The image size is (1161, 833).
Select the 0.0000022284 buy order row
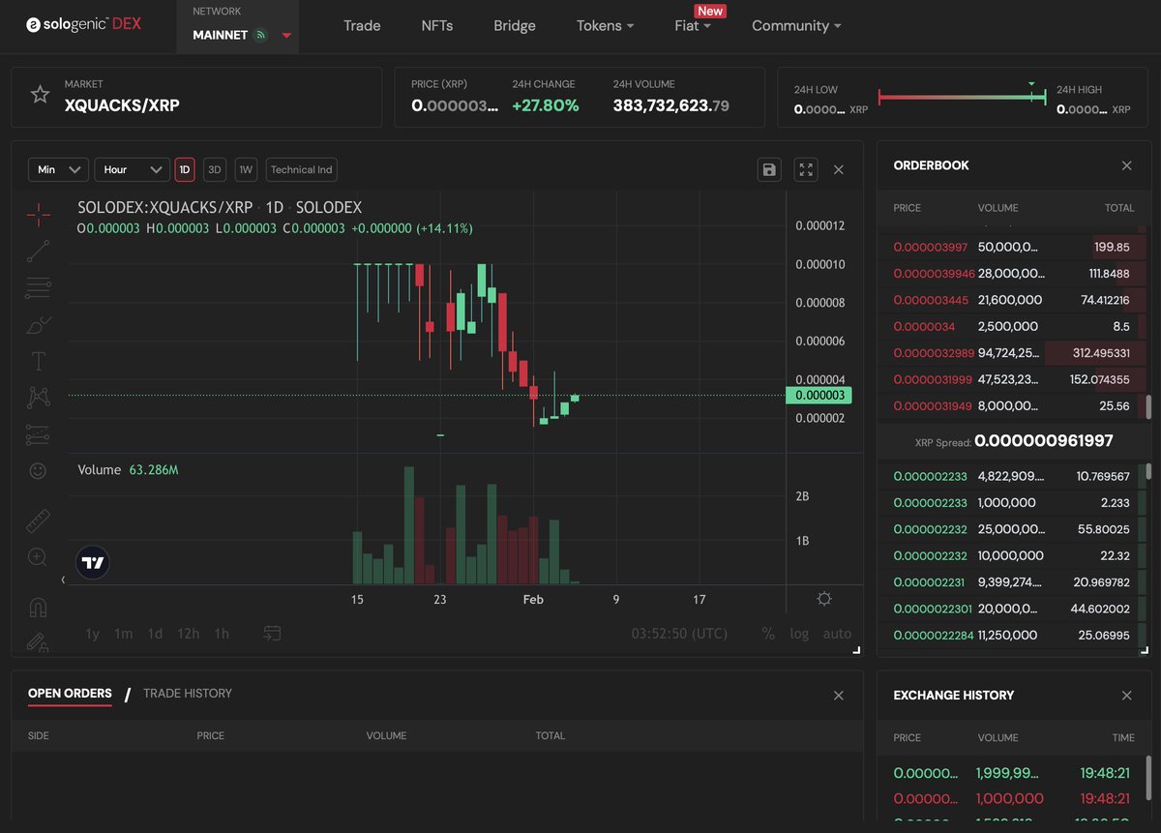coord(1011,636)
